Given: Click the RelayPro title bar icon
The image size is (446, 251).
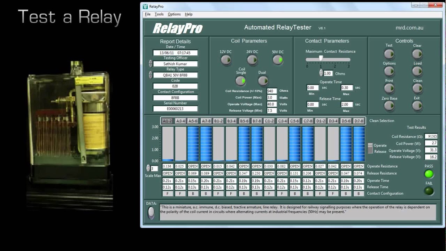Looking at the screenshot, I should point(145,6).
